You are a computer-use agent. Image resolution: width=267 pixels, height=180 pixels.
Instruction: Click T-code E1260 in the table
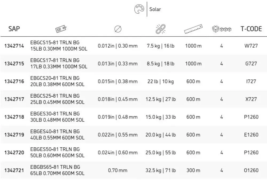click(x=251, y=135)
